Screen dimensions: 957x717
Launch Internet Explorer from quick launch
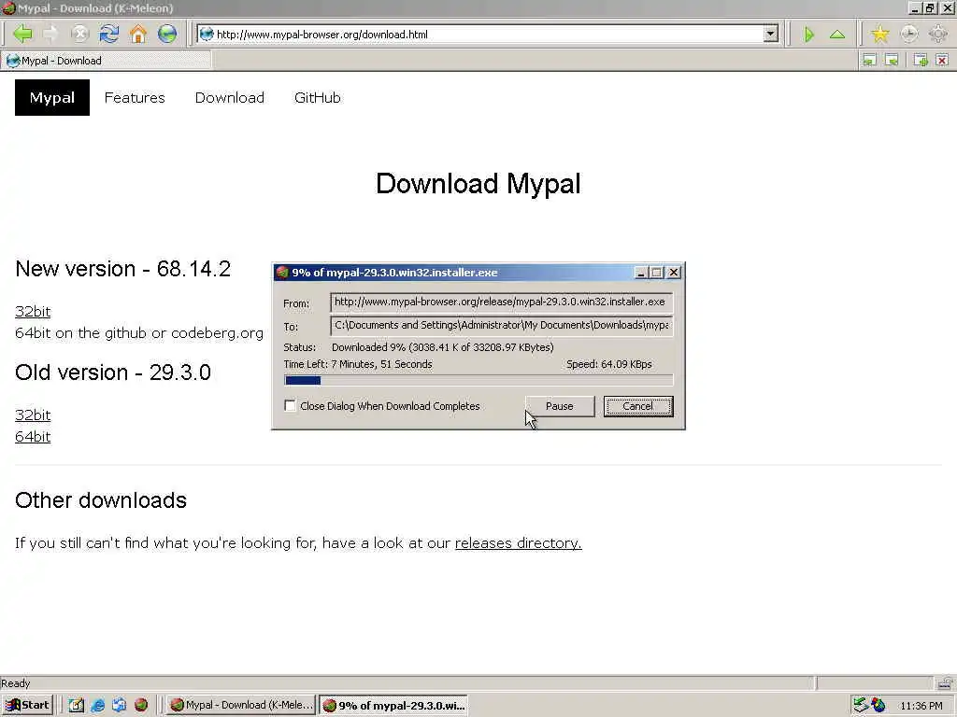pyautogui.click(x=97, y=705)
